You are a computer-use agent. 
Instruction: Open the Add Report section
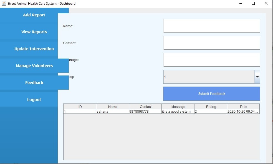tap(34, 15)
